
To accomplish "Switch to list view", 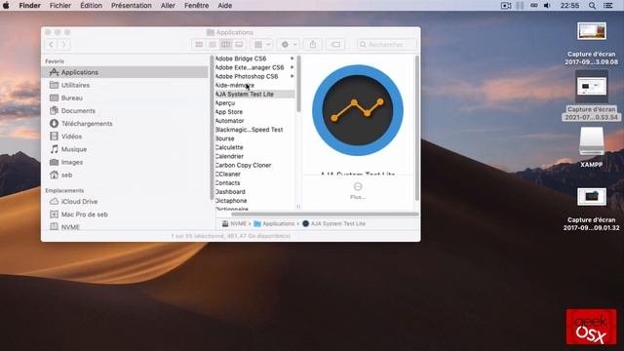I will click(x=213, y=44).
